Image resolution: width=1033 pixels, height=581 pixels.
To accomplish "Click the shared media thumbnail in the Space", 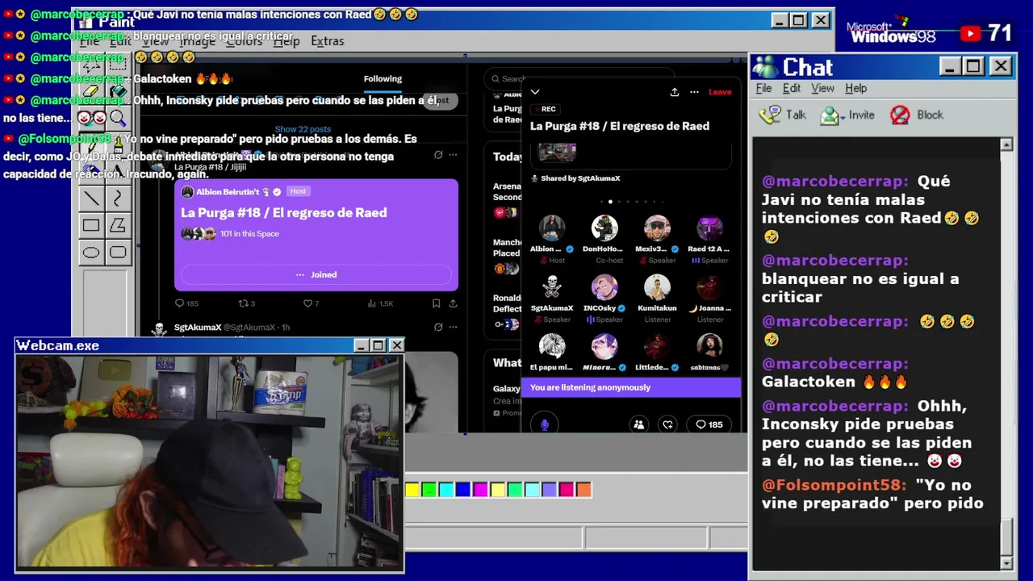I will (557, 152).
